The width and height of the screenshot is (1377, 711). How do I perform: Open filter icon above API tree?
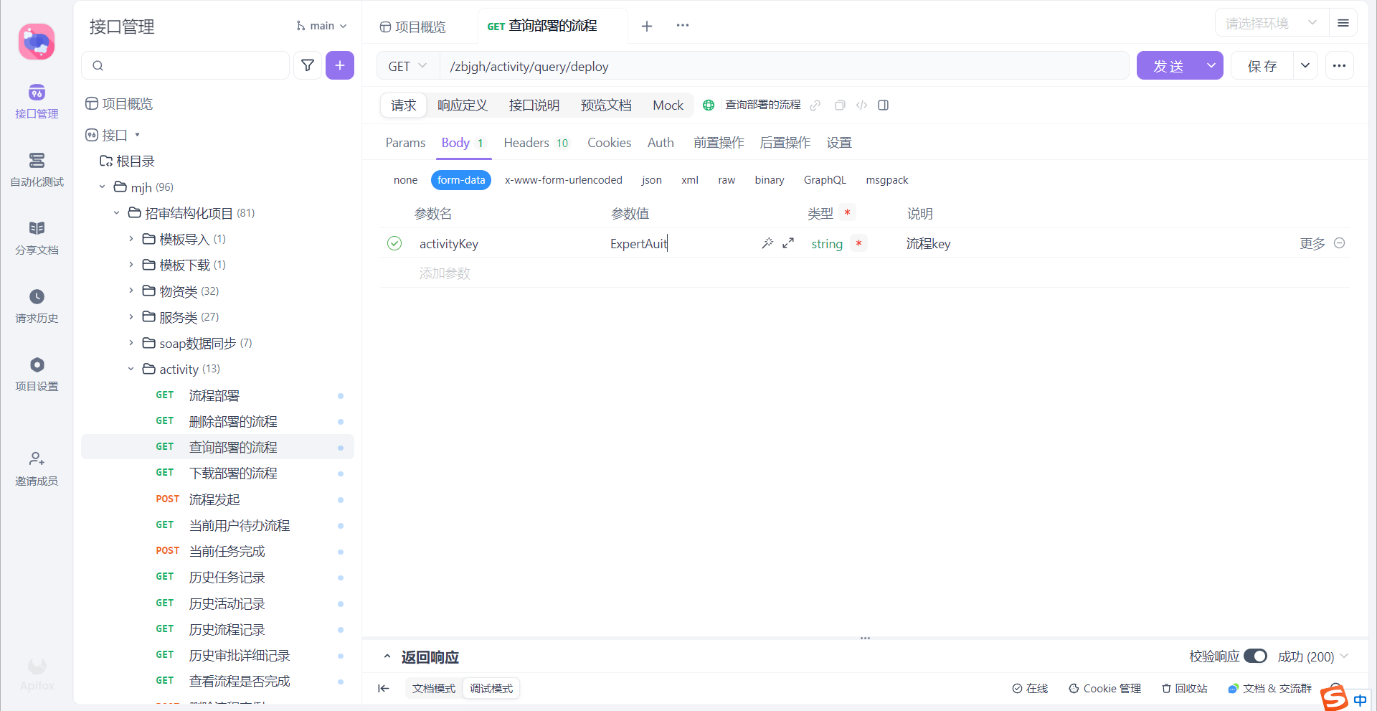308,65
